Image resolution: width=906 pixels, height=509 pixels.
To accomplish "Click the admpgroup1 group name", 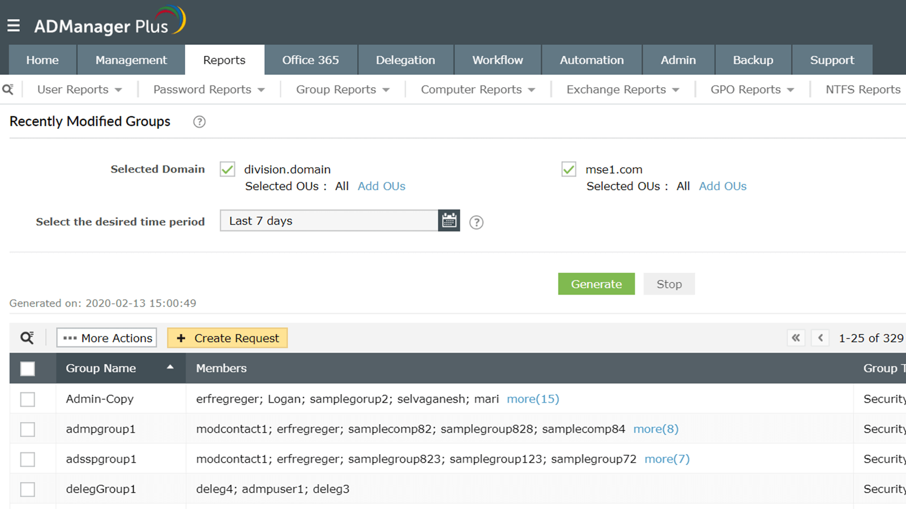I will click(x=101, y=429).
